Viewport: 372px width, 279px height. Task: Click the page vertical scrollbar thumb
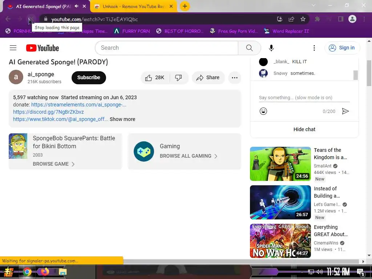click(x=369, y=73)
